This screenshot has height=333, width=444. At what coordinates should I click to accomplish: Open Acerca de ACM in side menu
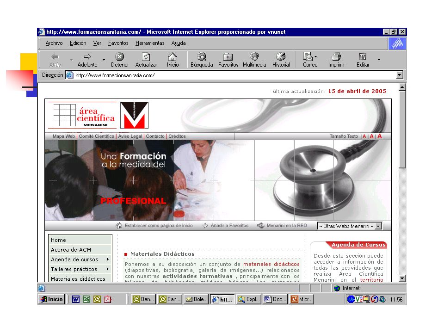(80, 250)
